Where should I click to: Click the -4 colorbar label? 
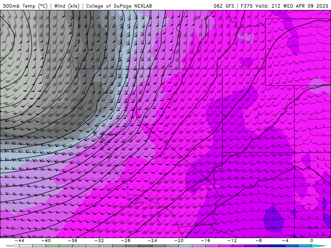285,241
